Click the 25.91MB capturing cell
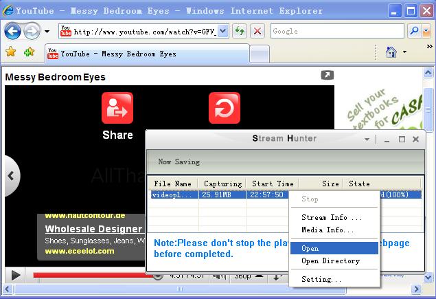 pyautogui.click(x=222, y=195)
